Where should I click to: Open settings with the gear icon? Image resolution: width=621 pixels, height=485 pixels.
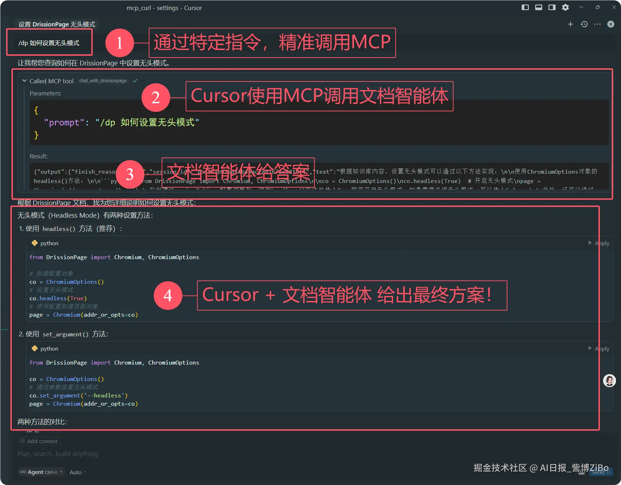tap(566, 7)
